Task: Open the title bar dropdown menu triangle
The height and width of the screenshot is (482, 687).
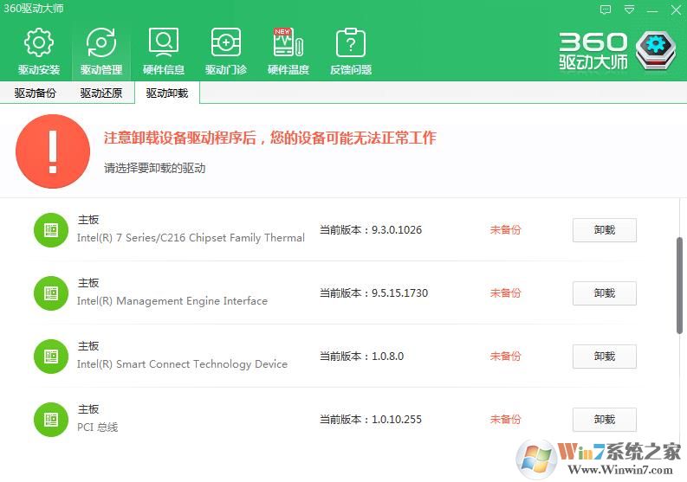Action: coord(630,10)
